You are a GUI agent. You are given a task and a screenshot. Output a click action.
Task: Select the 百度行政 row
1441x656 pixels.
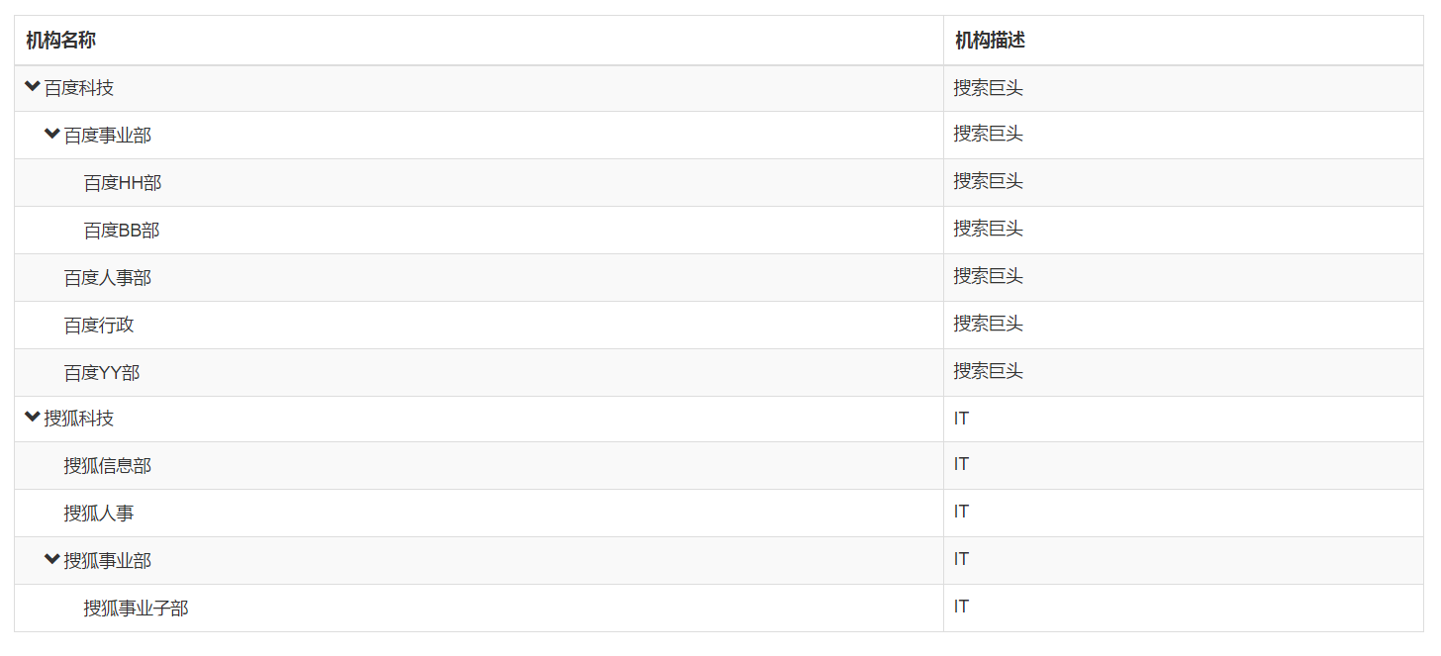pyautogui.click(x=719, y=326)
